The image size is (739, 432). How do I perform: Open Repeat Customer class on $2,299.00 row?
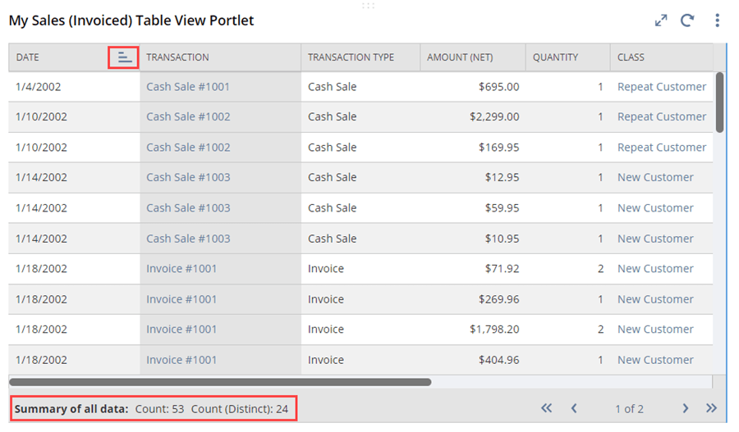[662, 116]
